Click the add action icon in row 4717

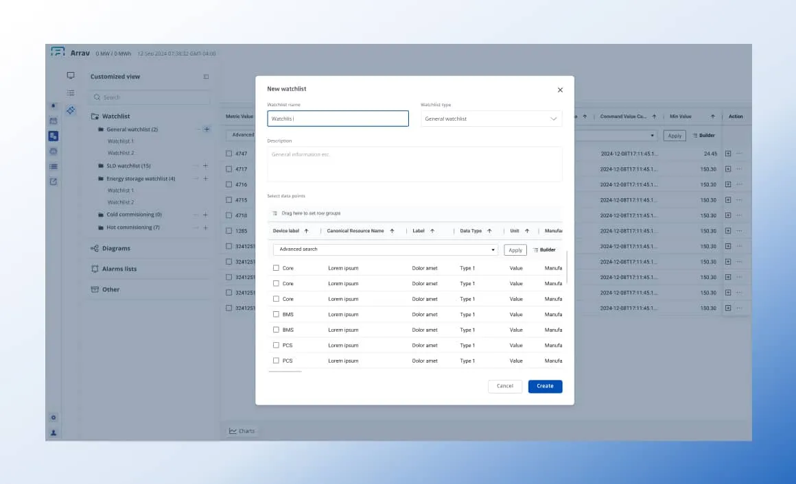pyautogui.click(x=728, y=169)
